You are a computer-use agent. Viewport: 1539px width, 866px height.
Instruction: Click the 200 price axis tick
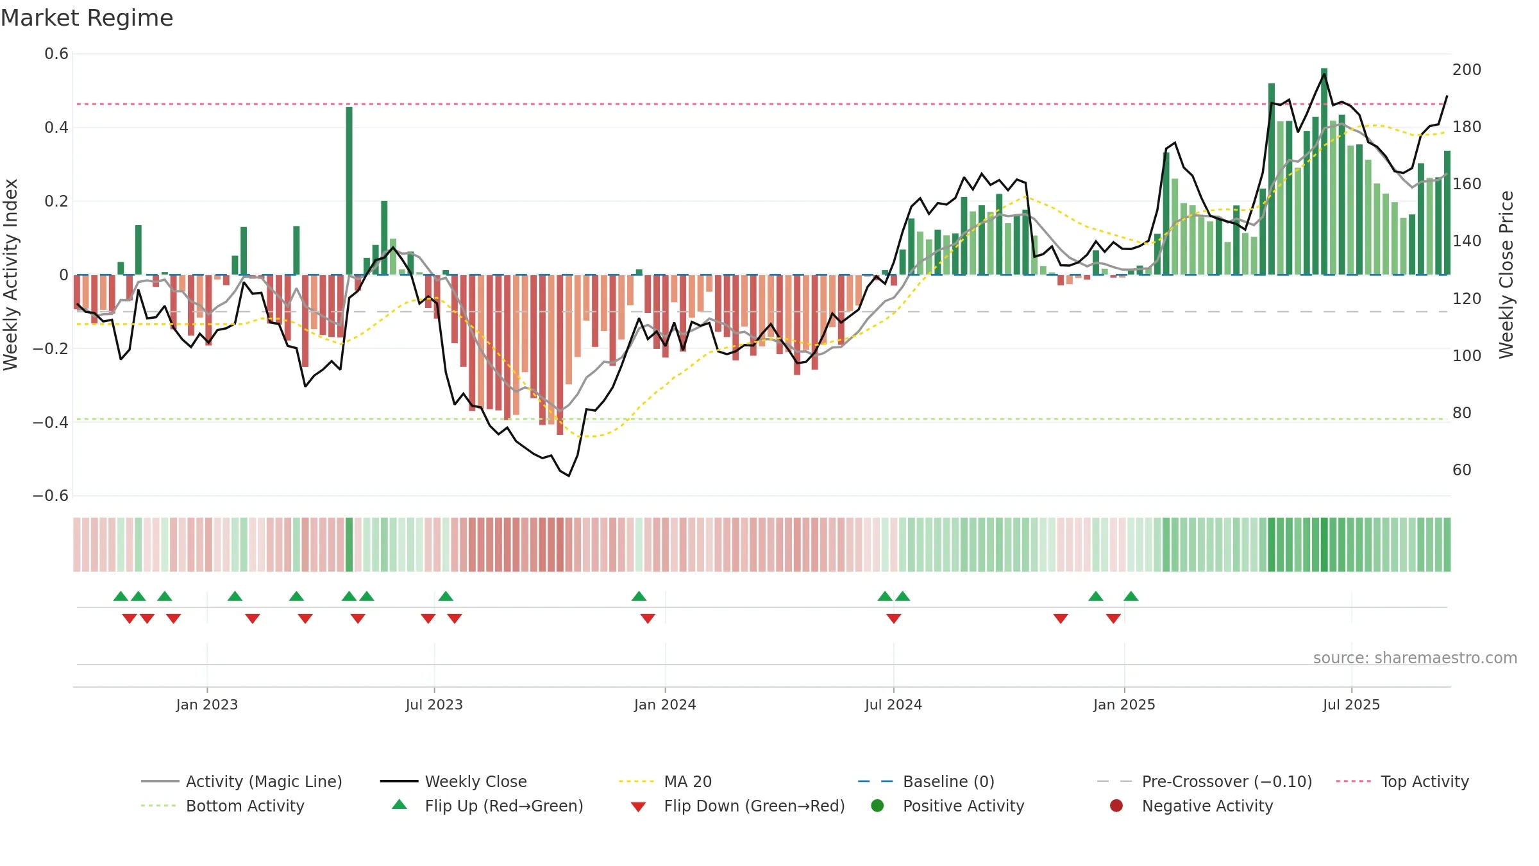(x=1467, y=69)
